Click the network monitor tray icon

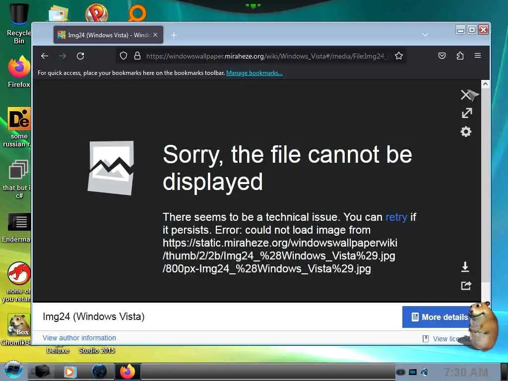tap(412, 372)
